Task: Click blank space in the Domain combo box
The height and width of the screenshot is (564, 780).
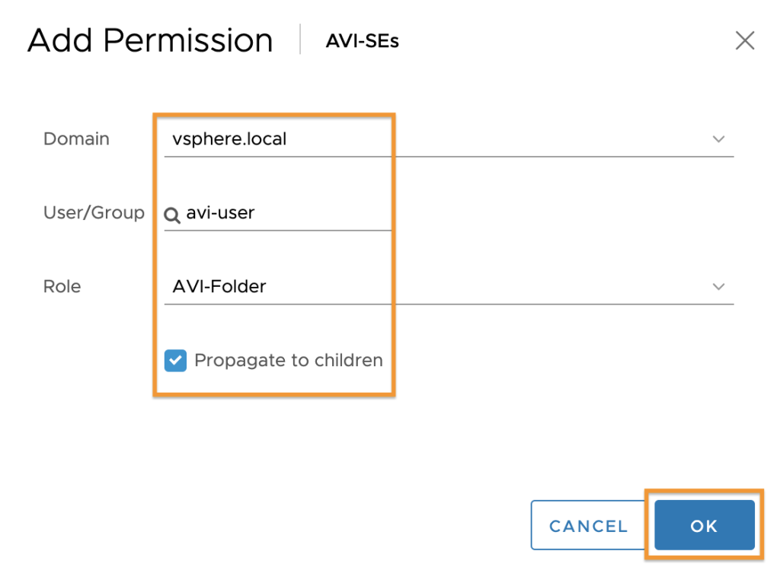Action: tap(497, 139)
